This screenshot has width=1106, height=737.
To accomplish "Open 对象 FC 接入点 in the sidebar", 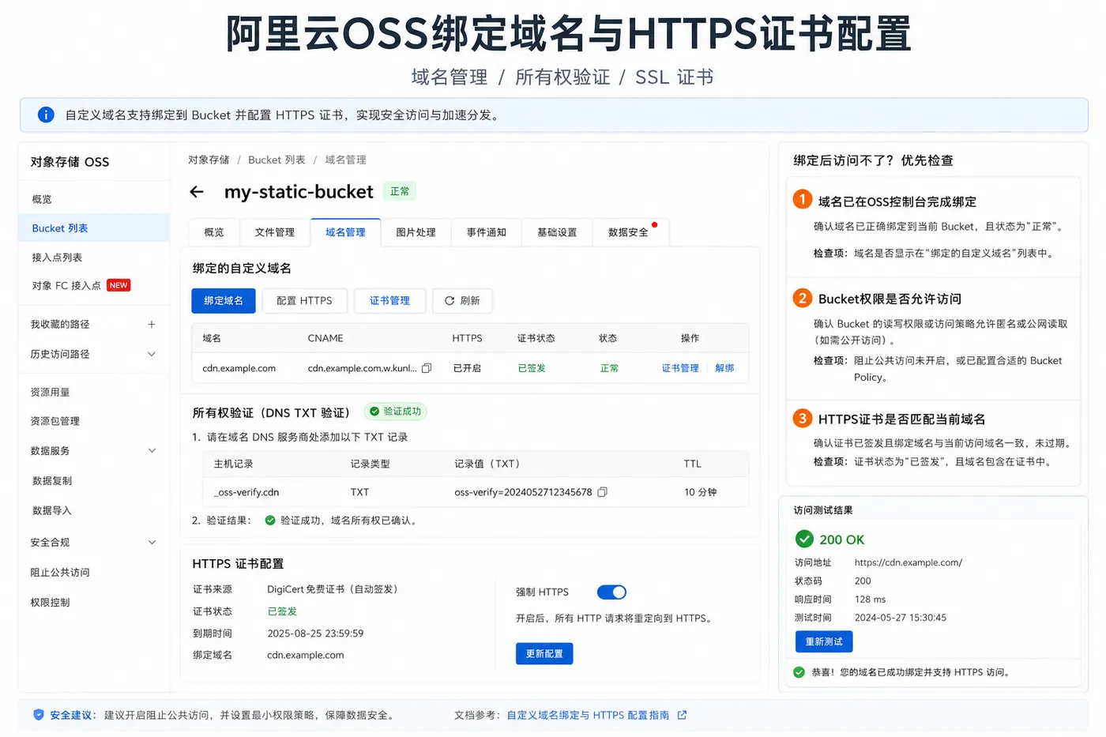I will click(x=66, y=286).
